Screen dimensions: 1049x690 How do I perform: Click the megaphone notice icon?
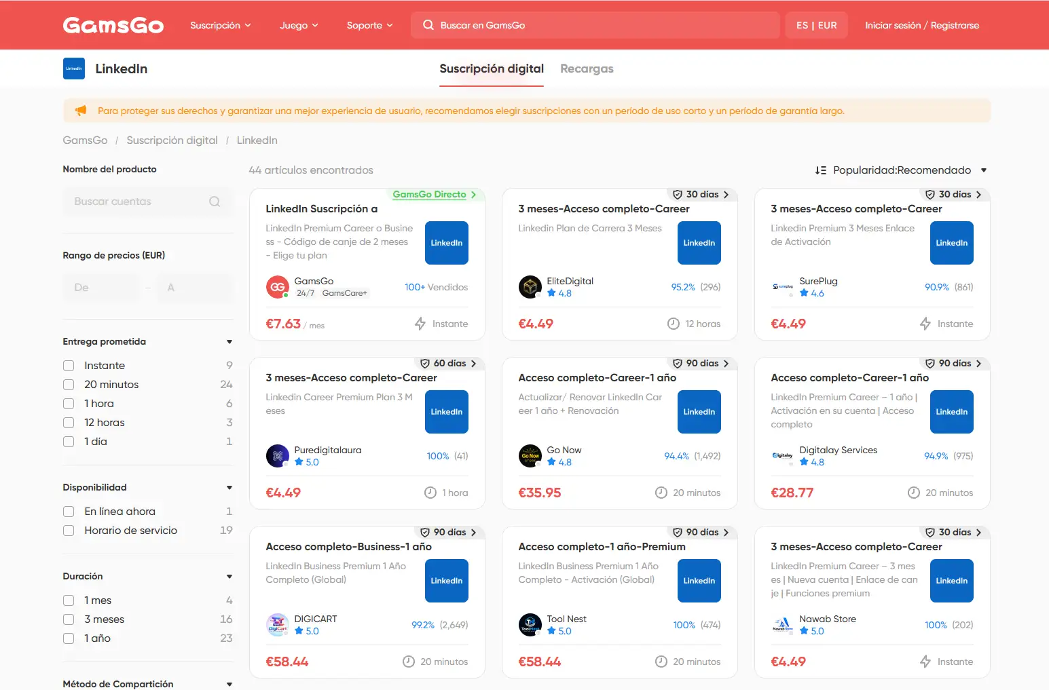pos(81,111)
